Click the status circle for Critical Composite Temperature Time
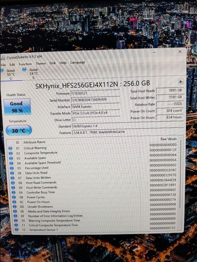This screenshot has width=197, height=262. [x=16, y=225]
